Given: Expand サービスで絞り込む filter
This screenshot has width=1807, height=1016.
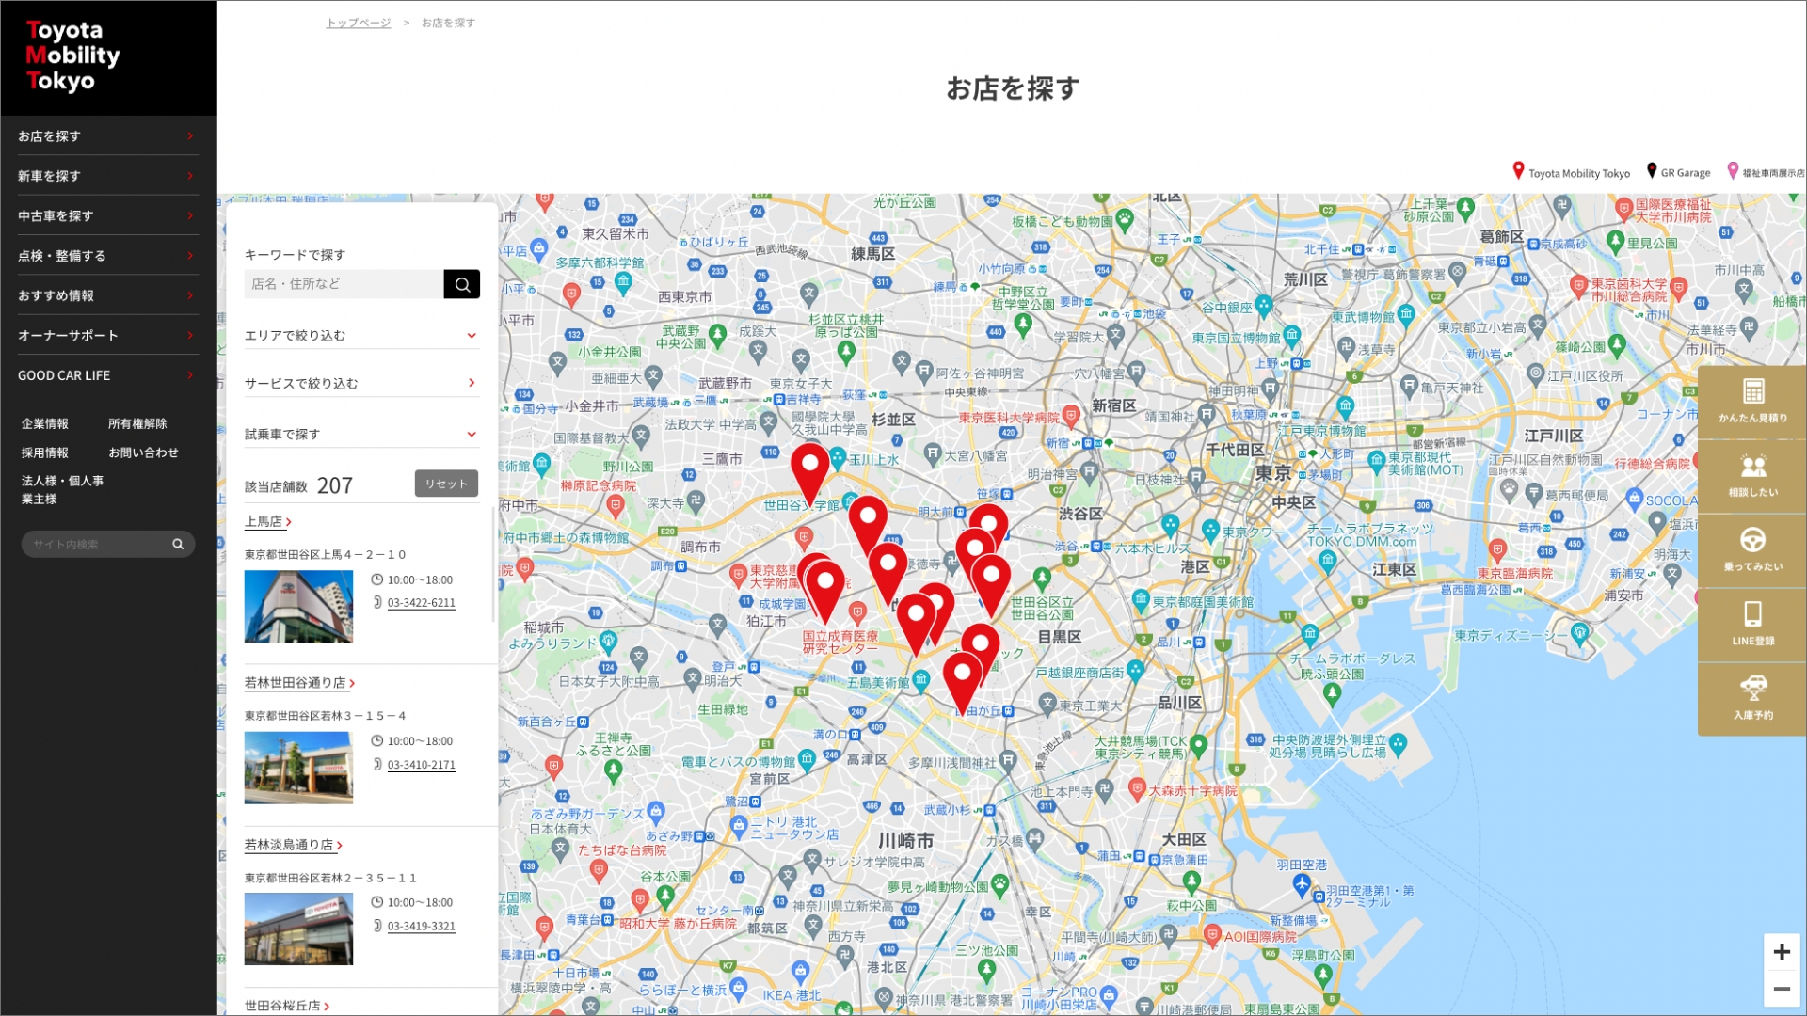Looking at the screenshot, I should (x=361, y=384).
